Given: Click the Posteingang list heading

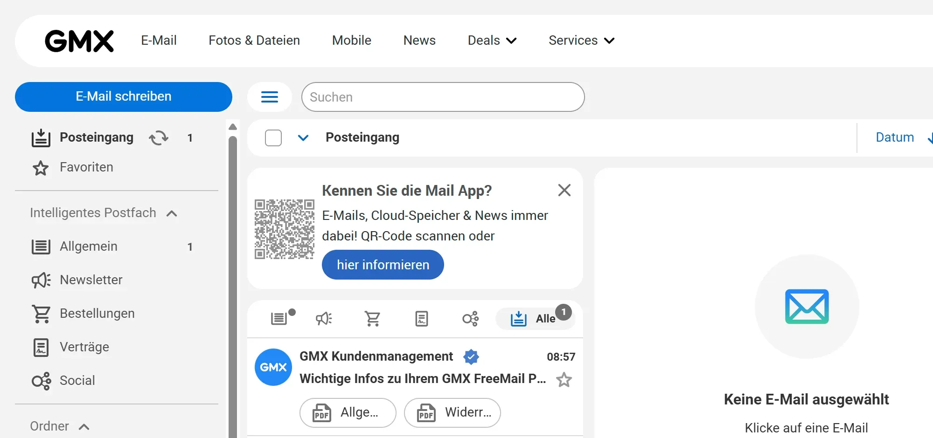Looking at the screenshot, I should click(362, 137).
